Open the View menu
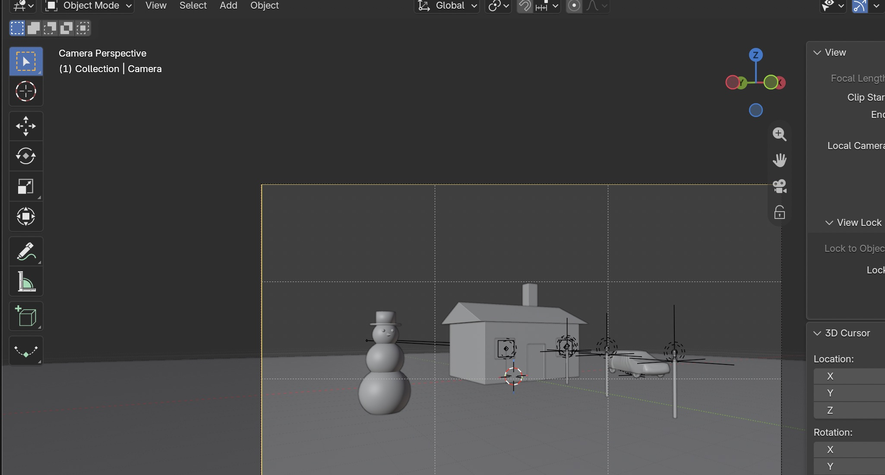The image size is (885, 475). coord(156,6)
